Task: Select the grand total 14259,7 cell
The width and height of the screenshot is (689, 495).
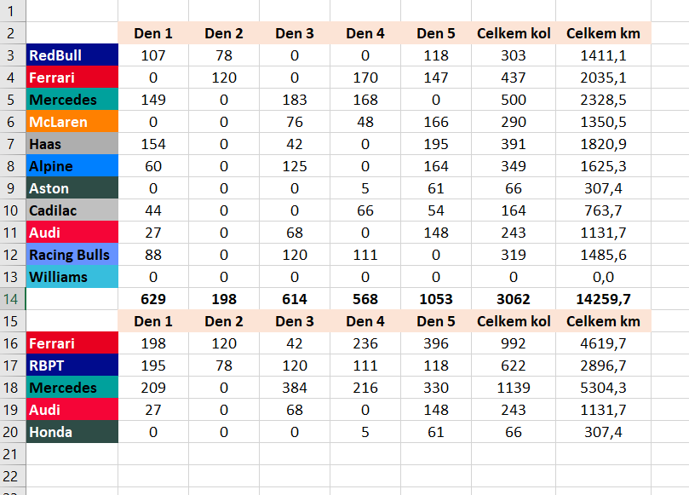Action: point(603,299)
